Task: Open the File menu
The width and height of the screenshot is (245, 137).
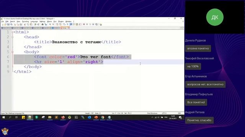Action: [3, 21]
